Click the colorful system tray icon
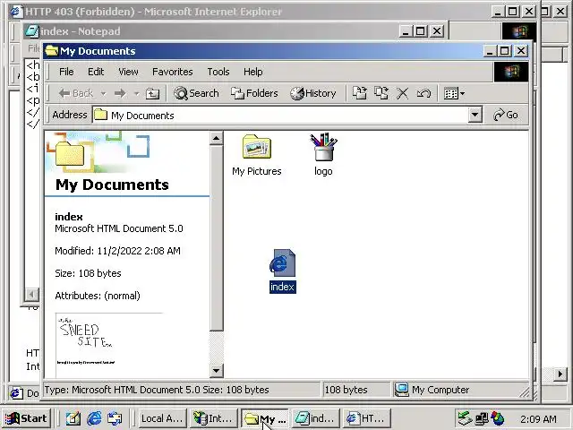This screenshot has height=430, width=573. click(x=498, y=418)
